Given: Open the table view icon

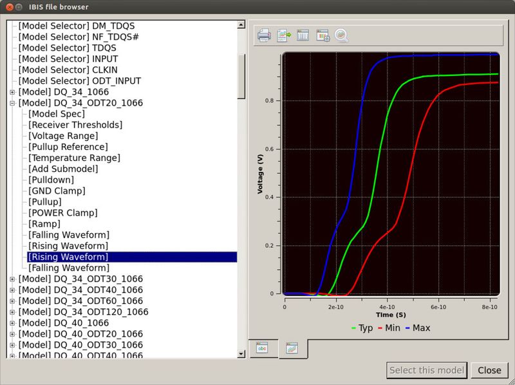Looking at the screenshot, I should coord(303,35).
